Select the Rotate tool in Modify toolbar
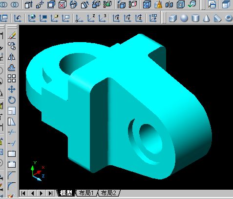Screen dimensions: 233x199 coord(12,100)
